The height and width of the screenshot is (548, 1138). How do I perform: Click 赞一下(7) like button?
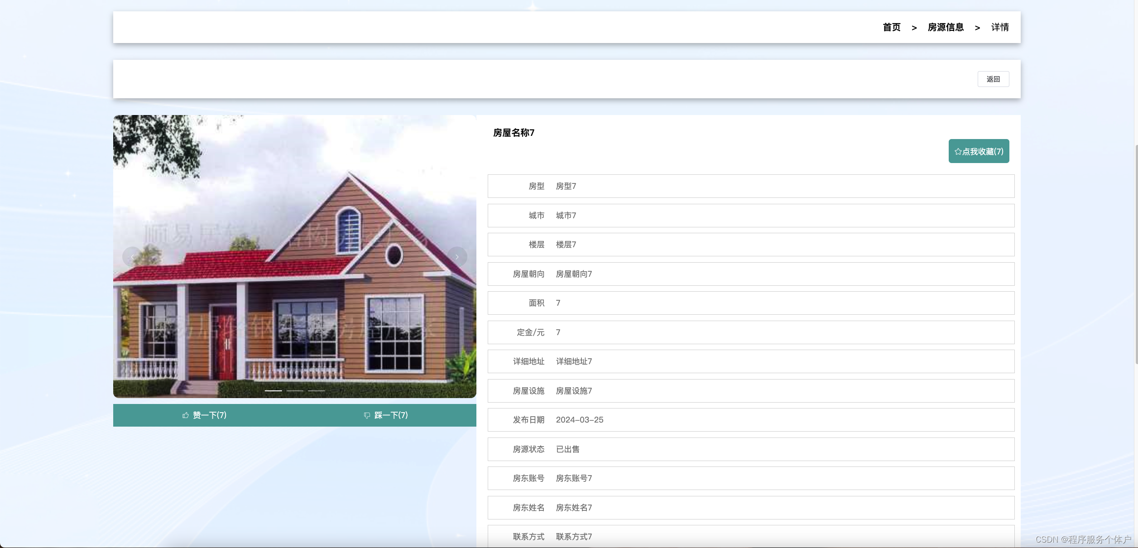[209, 415]
